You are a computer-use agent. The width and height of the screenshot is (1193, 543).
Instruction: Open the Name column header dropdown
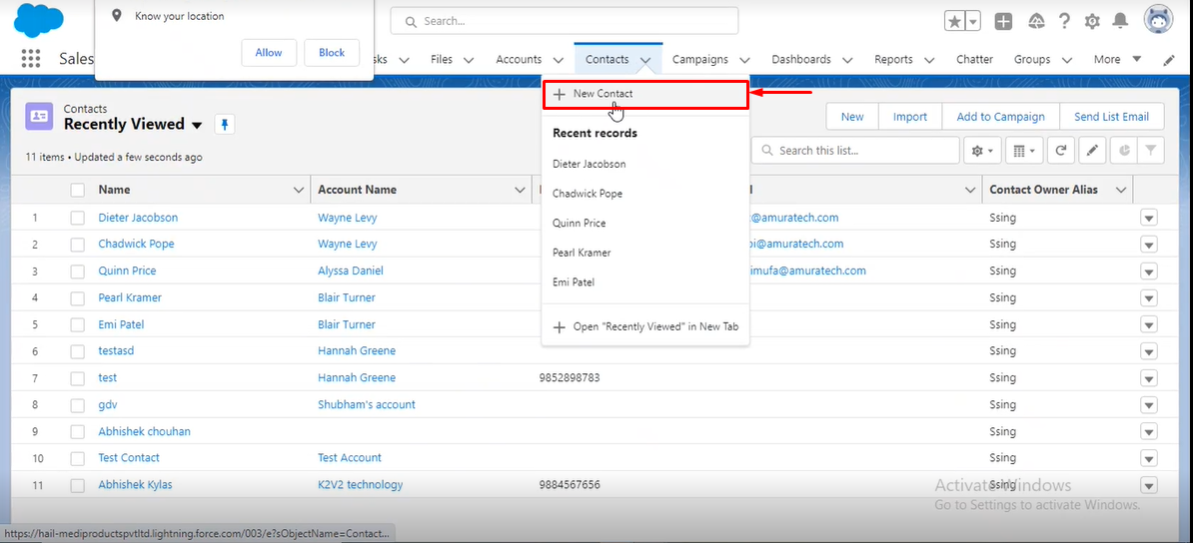click(298, 190)
